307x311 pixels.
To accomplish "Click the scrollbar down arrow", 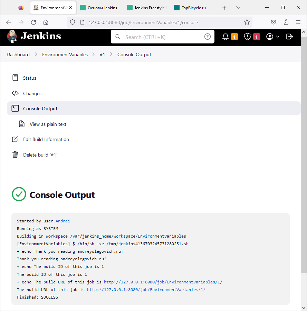I will [304, 308].
